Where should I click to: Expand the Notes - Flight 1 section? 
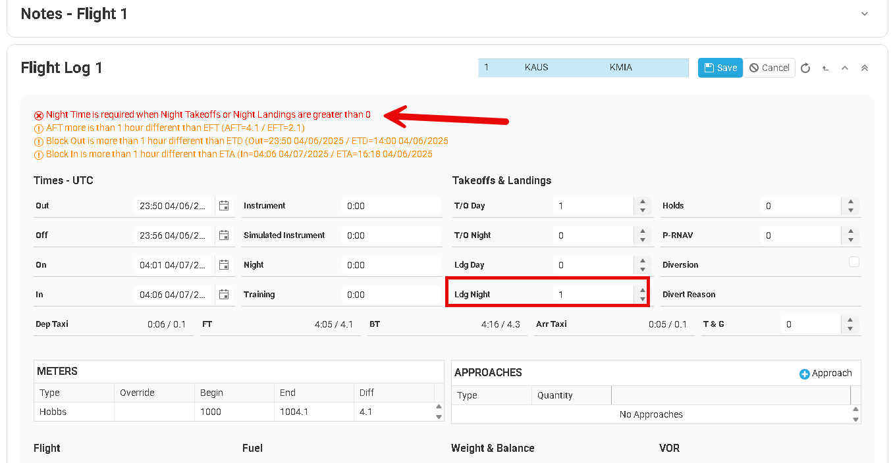(865, 14)
